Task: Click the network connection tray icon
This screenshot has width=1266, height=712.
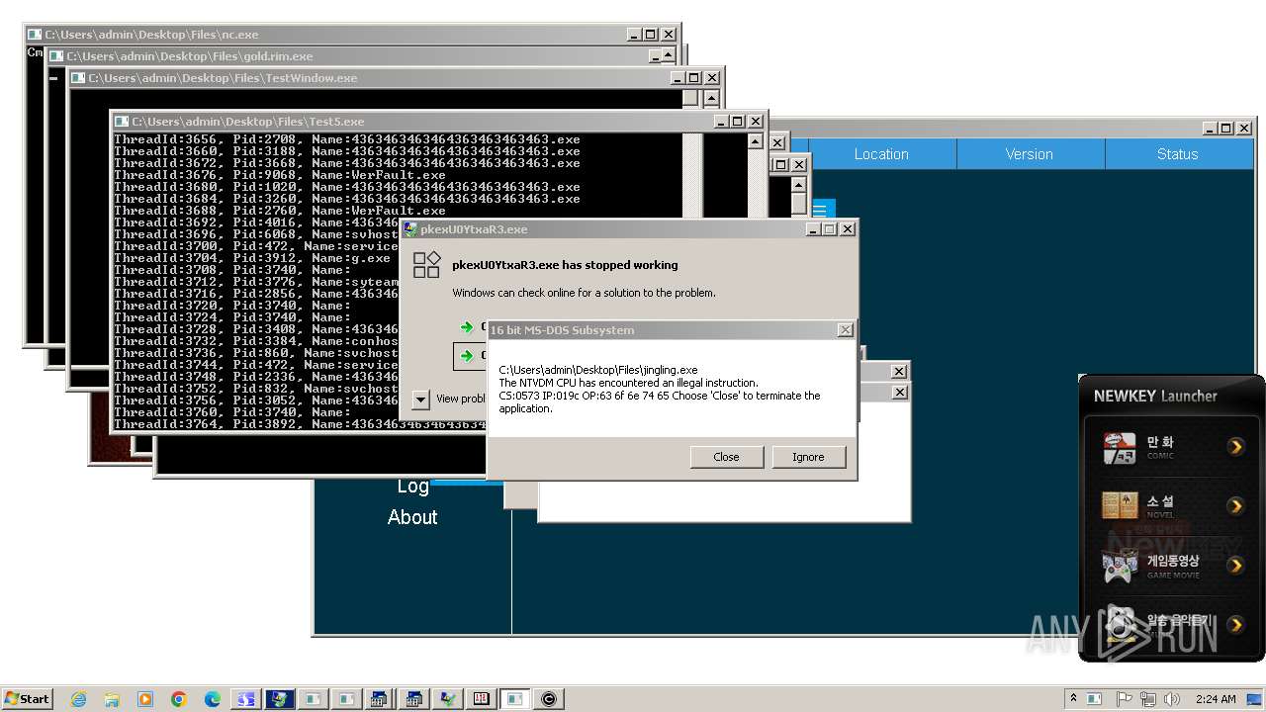Action: point(1149,699)
